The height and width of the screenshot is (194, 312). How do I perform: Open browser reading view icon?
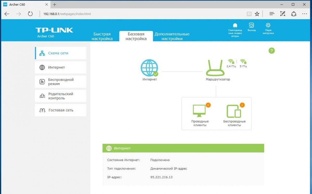(x=249, y=14)
